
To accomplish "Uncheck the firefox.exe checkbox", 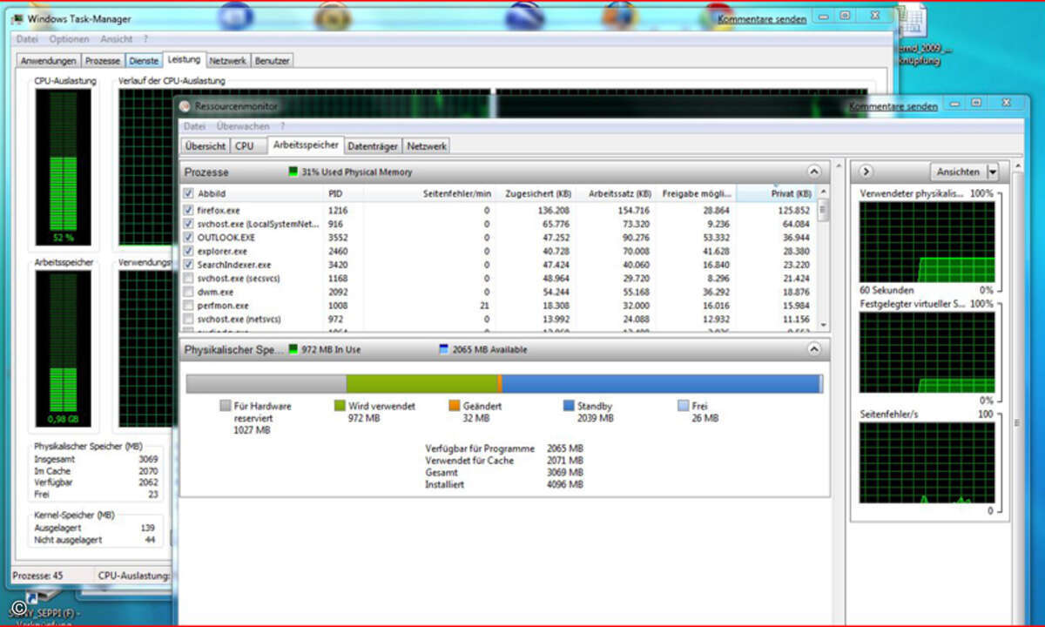I will coord(189,211).
